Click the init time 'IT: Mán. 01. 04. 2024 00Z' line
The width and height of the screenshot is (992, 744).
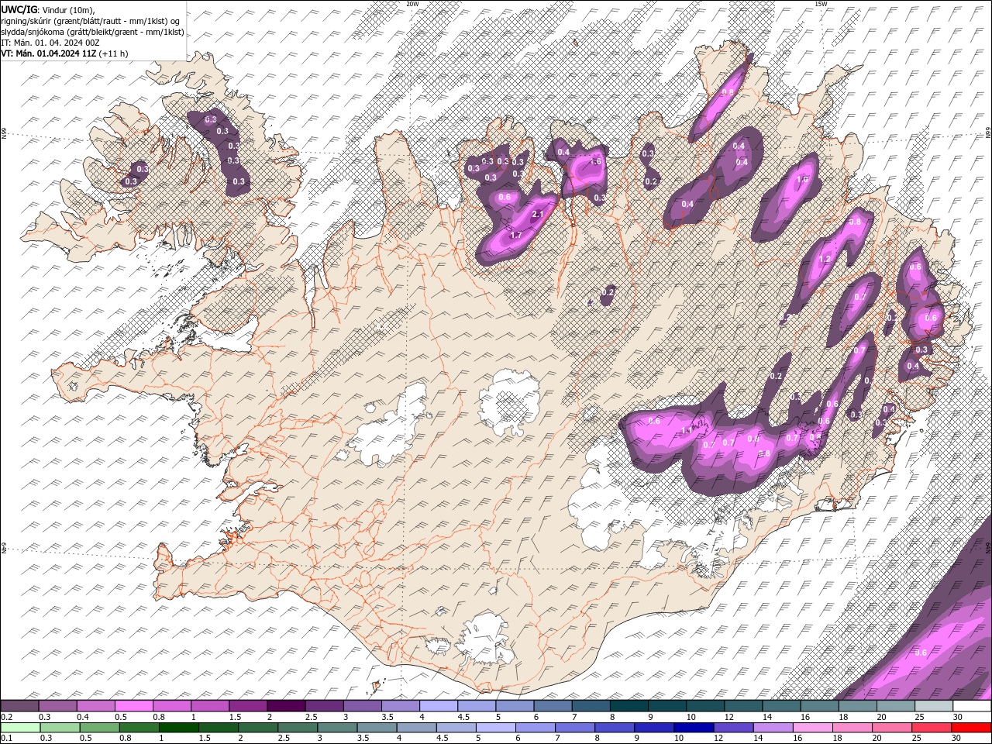(50, 43)
